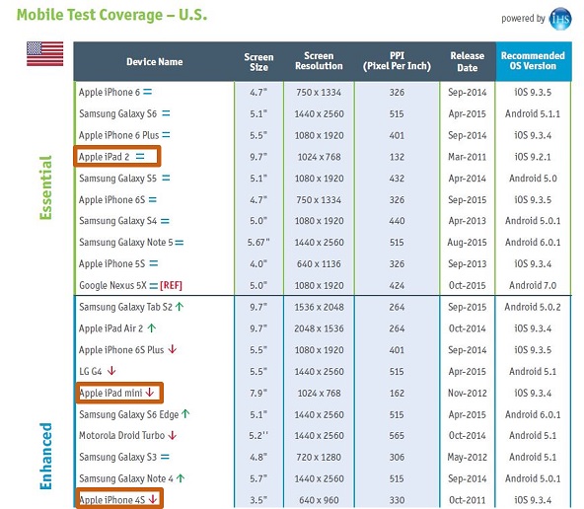Click the Recommended OS Version column header
This screenshot has width=584, height=509.
coord(533,61)
